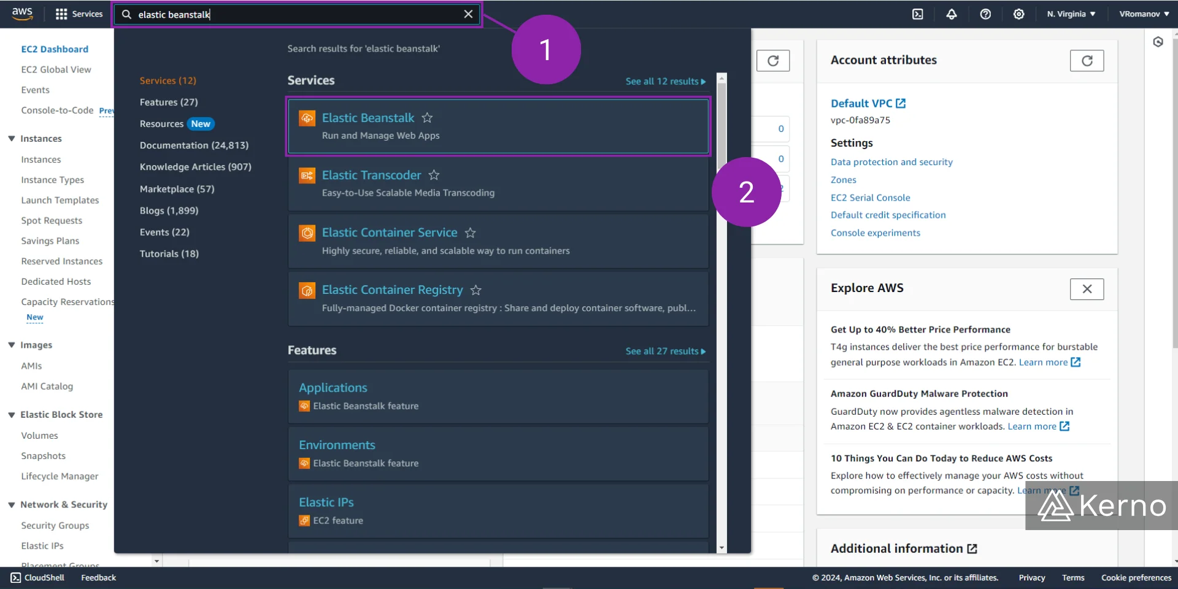Open Security Groups in the sidebar
Viewport: 1178px width, 589px height.
tap(55, 525)
